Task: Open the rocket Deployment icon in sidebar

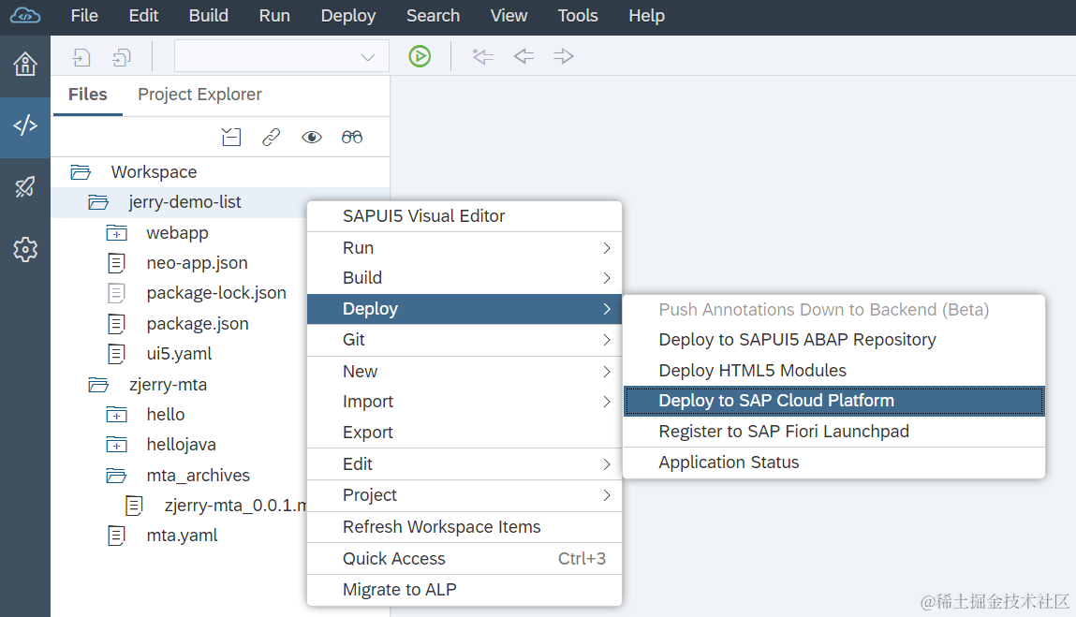Action: point(25,186)
